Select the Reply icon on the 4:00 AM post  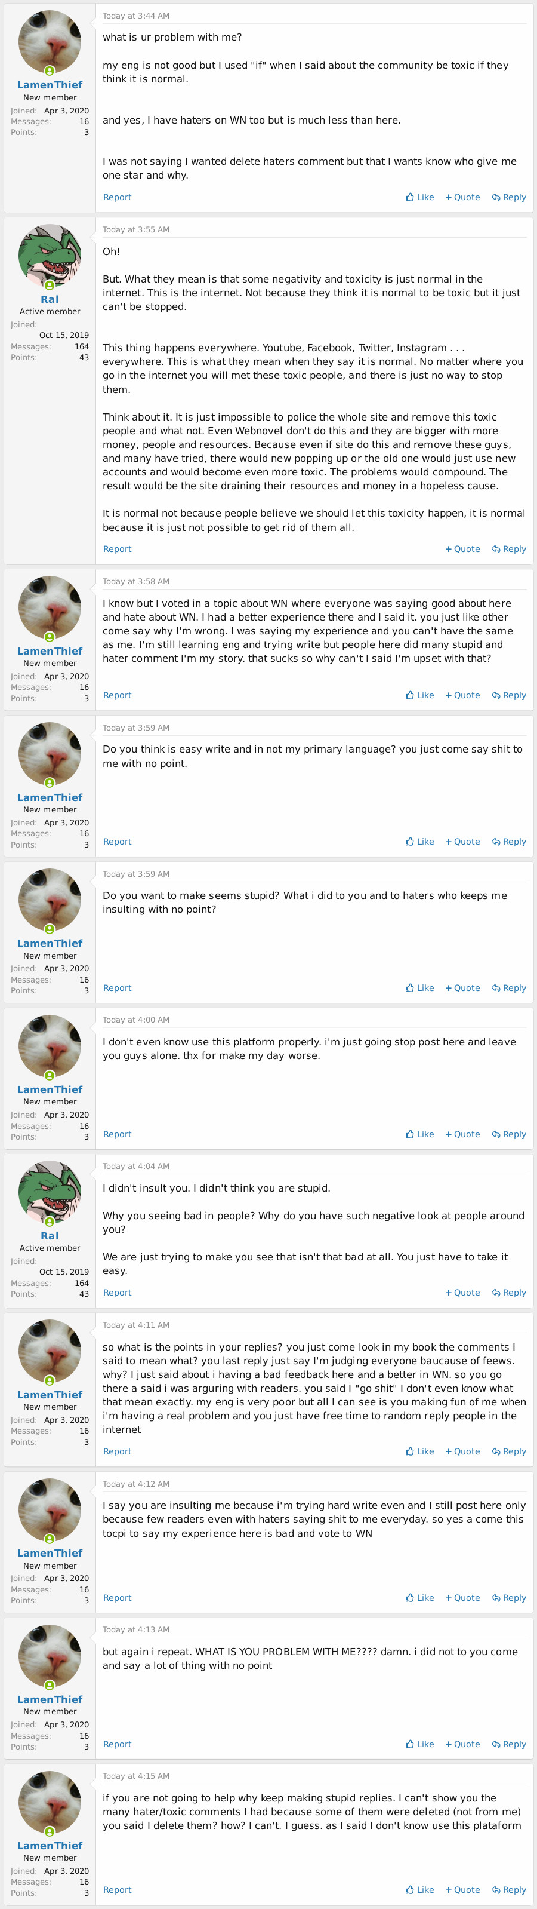point(495,1134)
